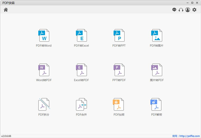Open the Excel转PDF converter
The image size is (201, 138).
81,70
